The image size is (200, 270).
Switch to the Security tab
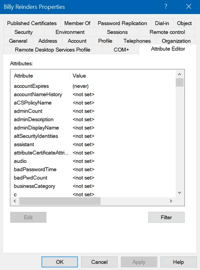click(x=23, y=32)
